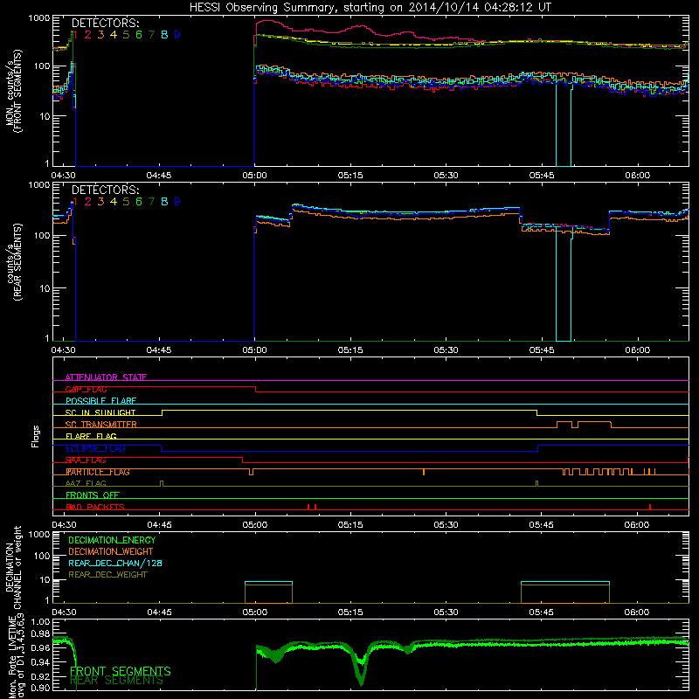Click the 0.92 y-axis tick on livetime plot

[x=40, y=676]
